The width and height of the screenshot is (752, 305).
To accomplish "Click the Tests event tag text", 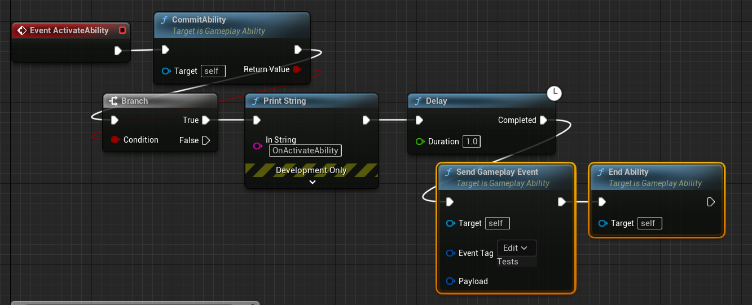I will (x=508, y=262).
